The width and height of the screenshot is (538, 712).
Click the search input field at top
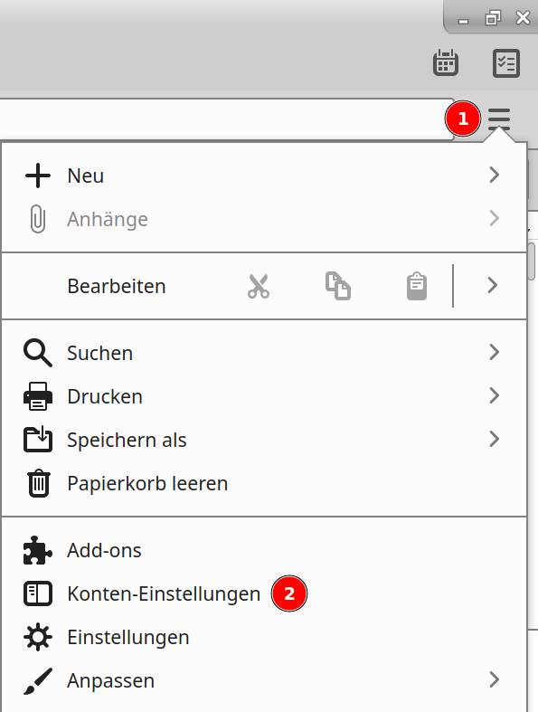point(226,119)
